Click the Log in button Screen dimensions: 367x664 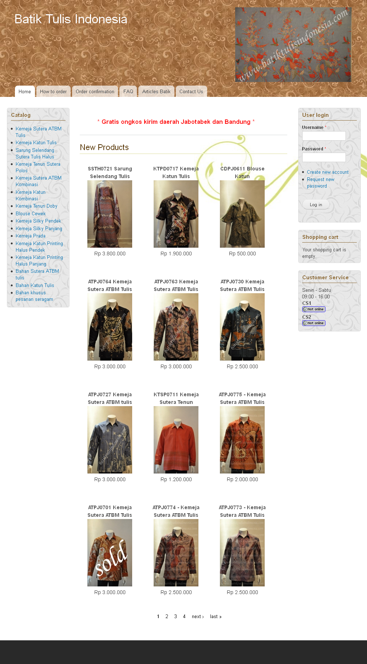point(316,205)
